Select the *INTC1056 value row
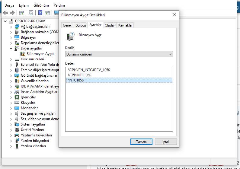240x169 pixels. pos(119,80)
